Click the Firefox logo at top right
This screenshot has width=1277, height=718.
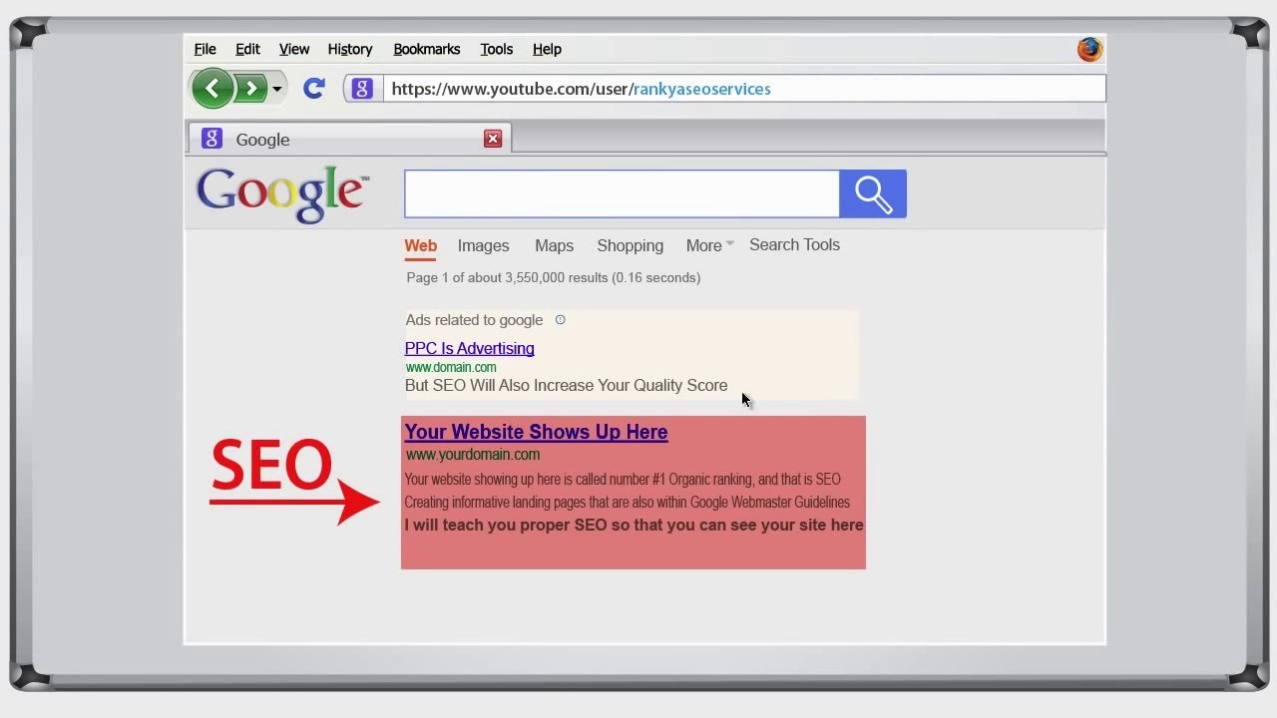pos(1089,48)
